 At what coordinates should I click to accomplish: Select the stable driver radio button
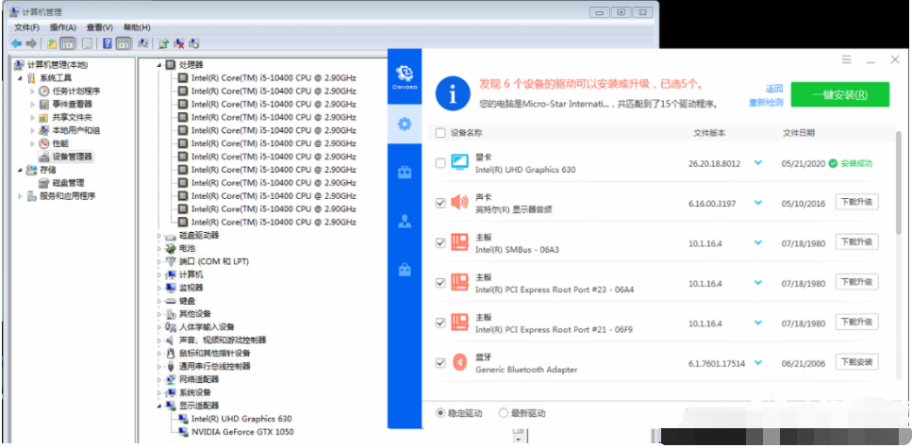[x=440, y=413]
